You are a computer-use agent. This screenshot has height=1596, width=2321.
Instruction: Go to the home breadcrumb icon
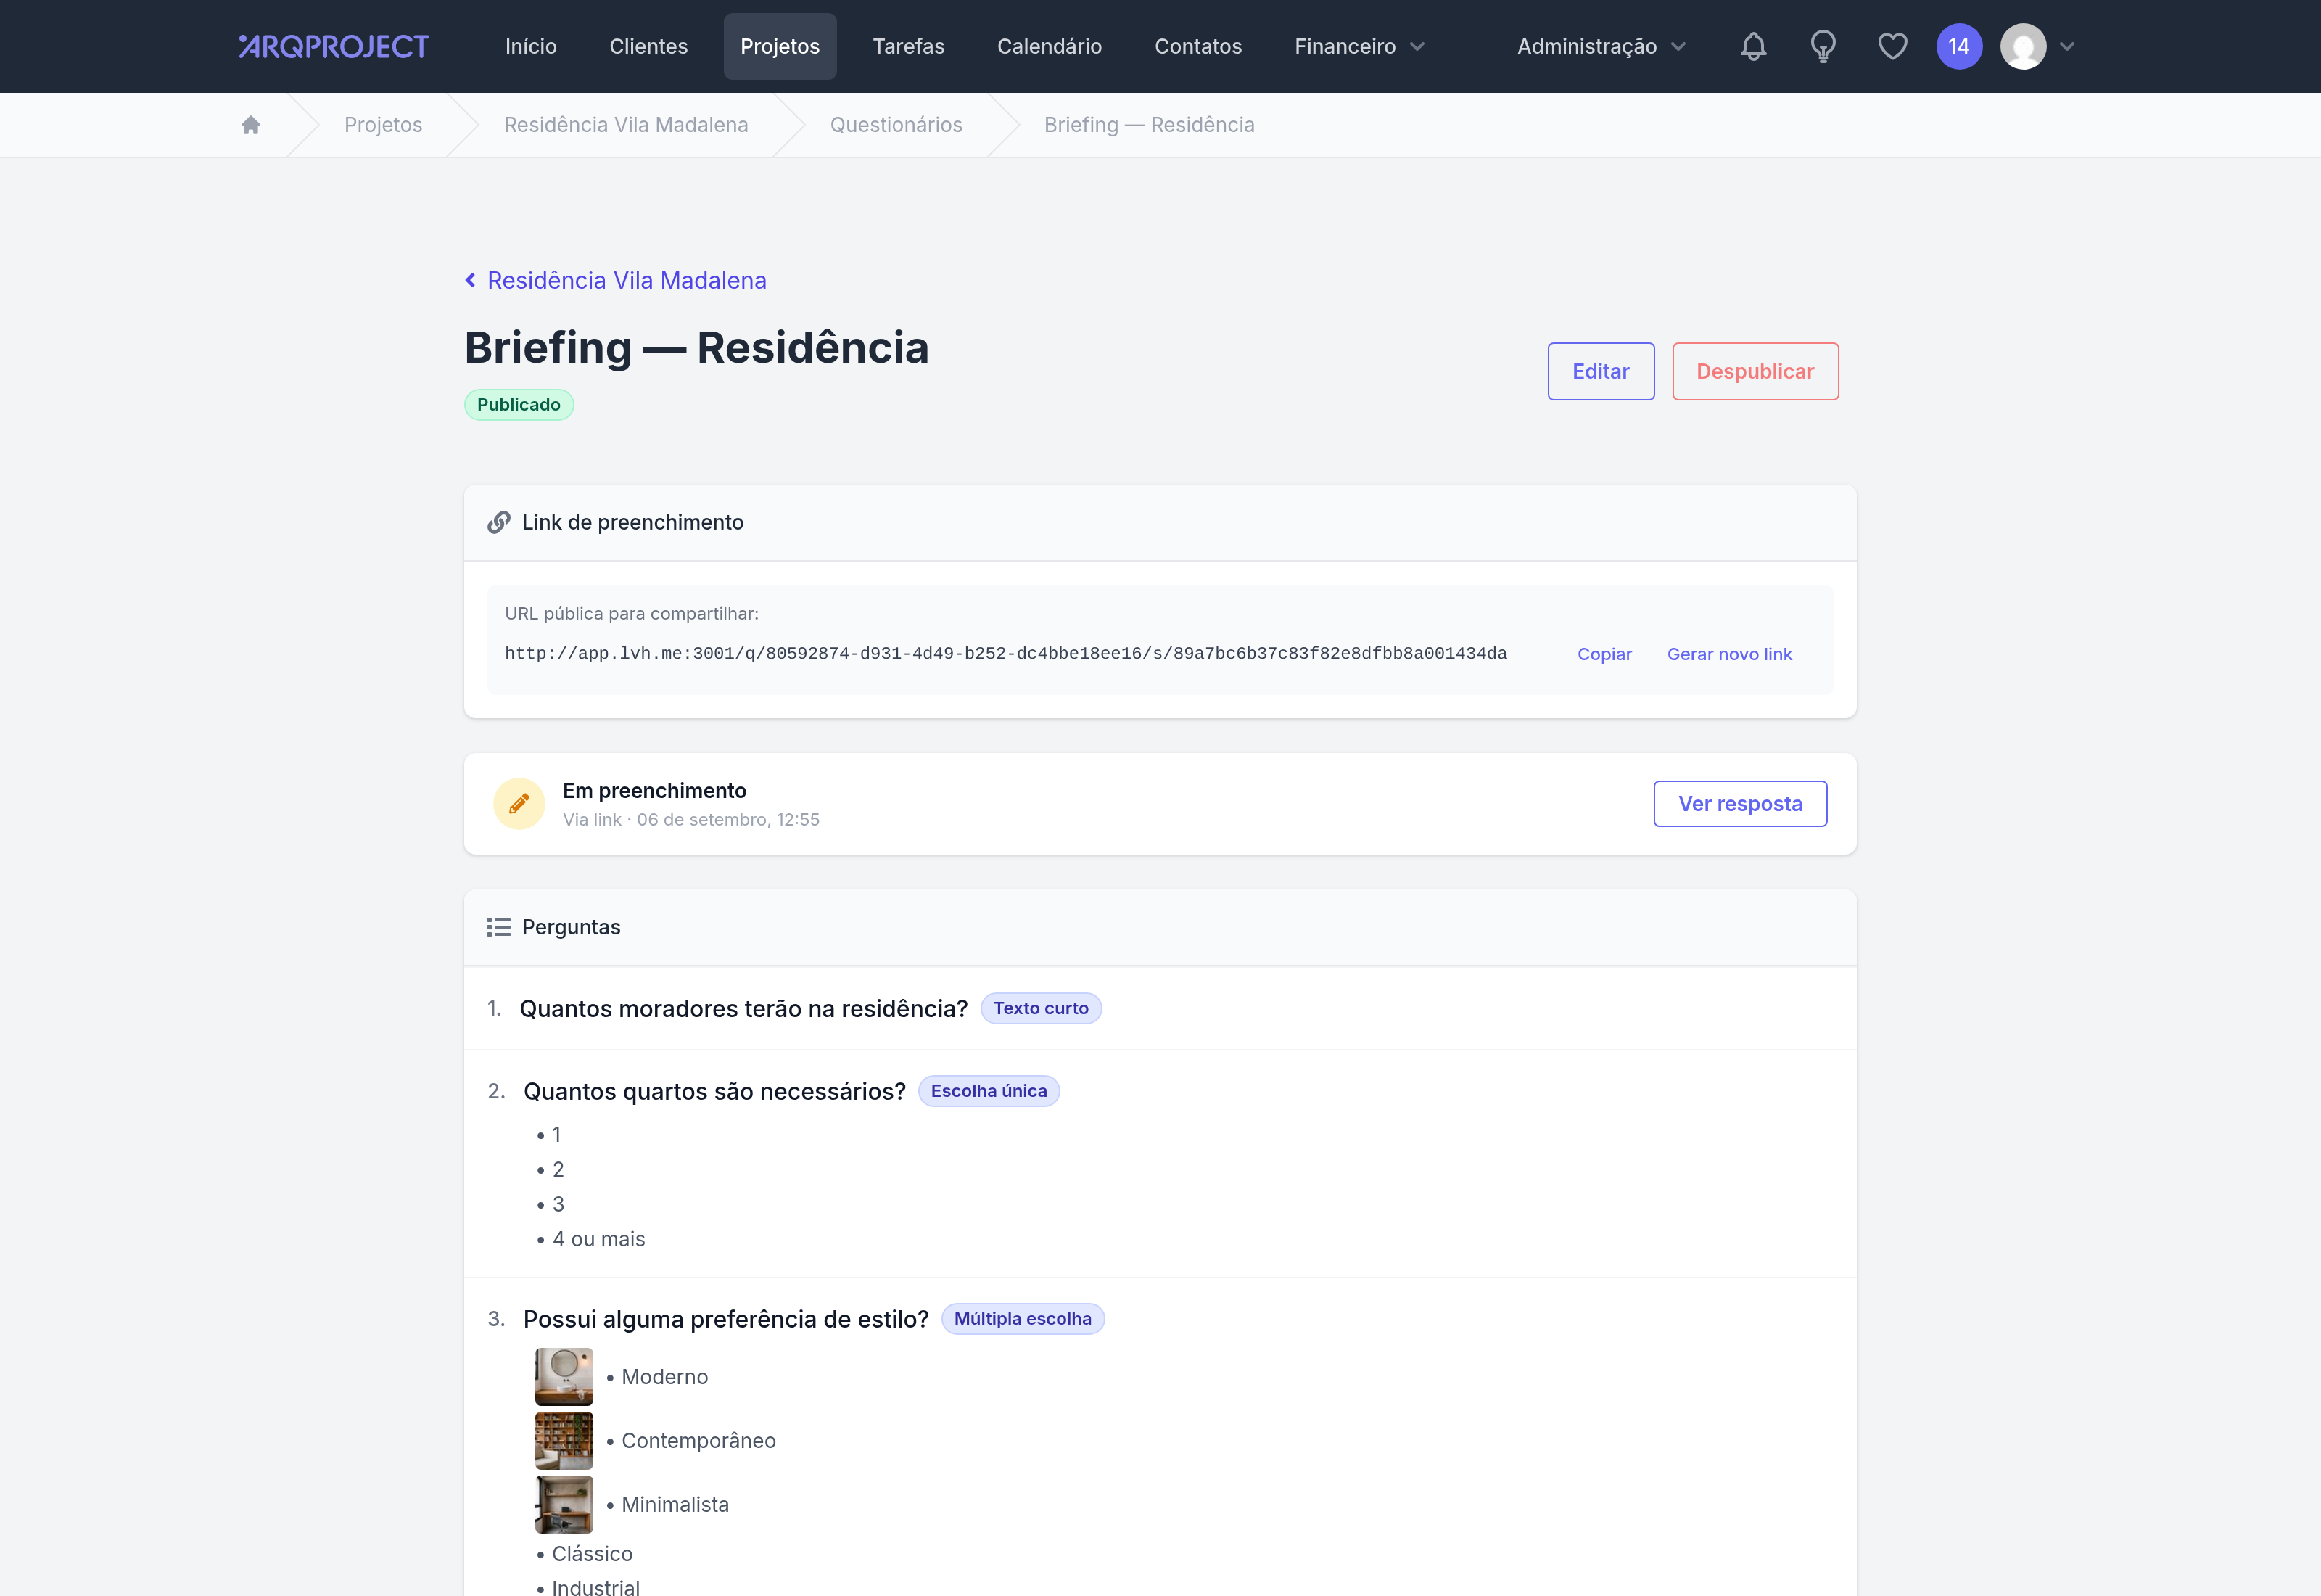251,125
